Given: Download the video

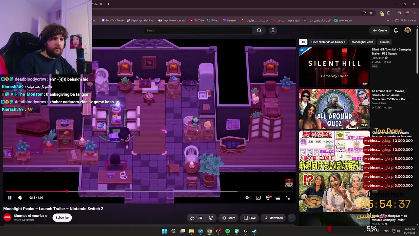Looking at the screenshot, I should tap(273, 218).
